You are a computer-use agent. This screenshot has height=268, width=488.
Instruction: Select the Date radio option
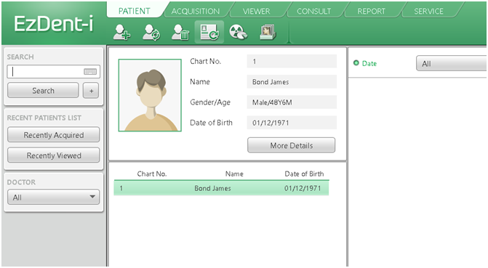coord(356,63)
